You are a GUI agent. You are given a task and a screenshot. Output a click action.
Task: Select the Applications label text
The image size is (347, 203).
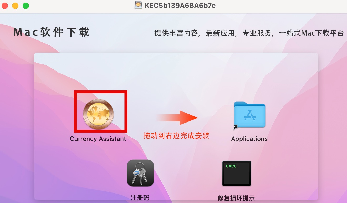[249, 139]
